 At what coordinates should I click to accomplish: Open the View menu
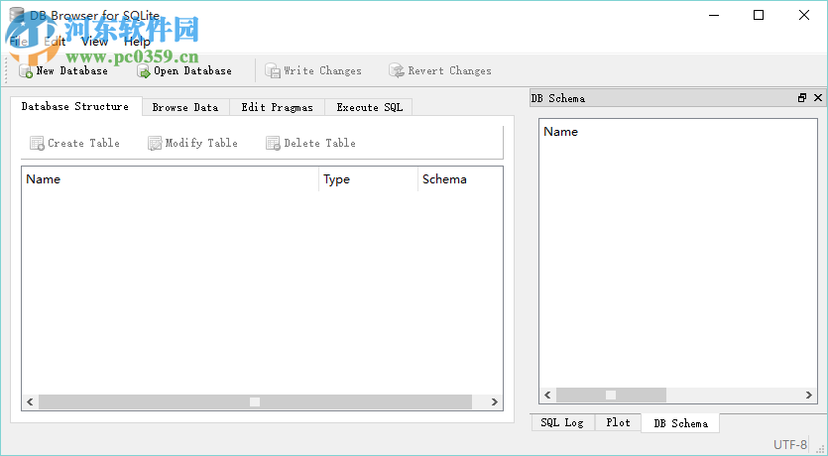pyautogui.click(x=94, y=42)
